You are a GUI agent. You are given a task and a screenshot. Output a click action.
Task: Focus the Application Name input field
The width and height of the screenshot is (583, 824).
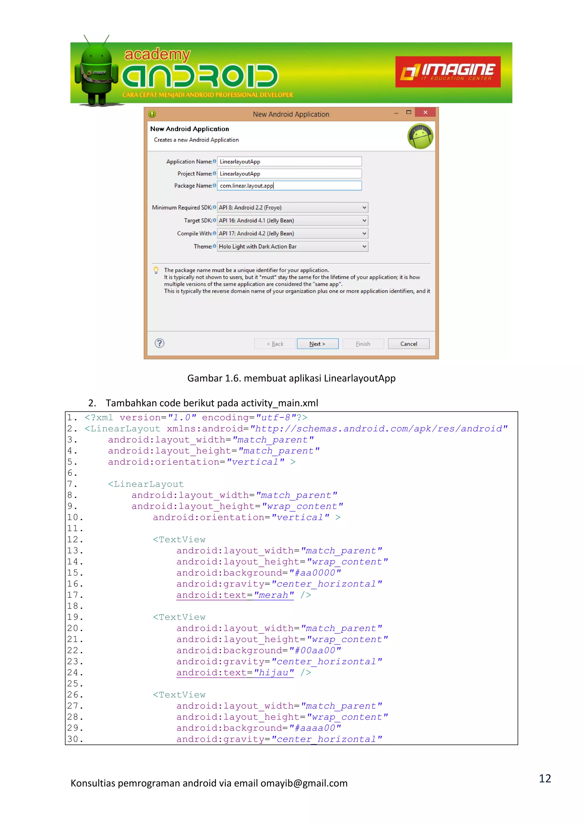click(x=289, y=162)
